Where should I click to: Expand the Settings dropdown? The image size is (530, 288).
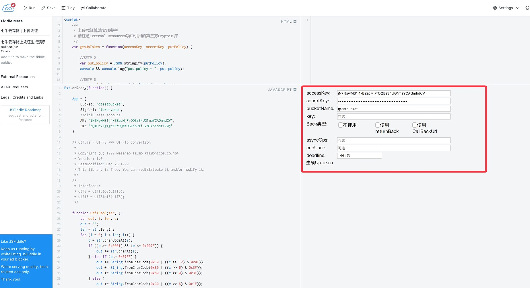[x=506, y=8]
